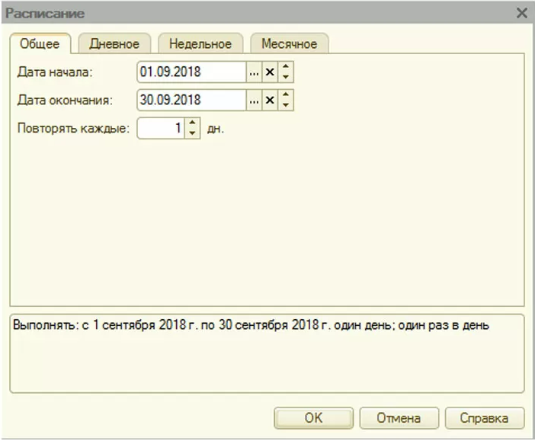The height and width of the screenshot is (441, 535).
Task: Increase the Дата окончания with up arrow
Action: pos(286,95)
